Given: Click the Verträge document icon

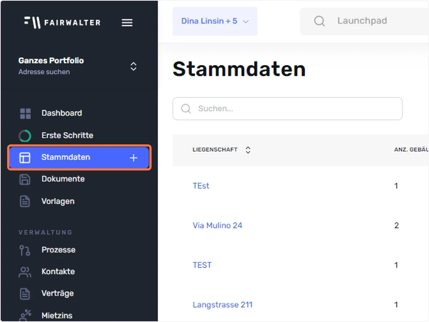Looking at the screenshot, I should pyautogui.click(x=25, y=294).
